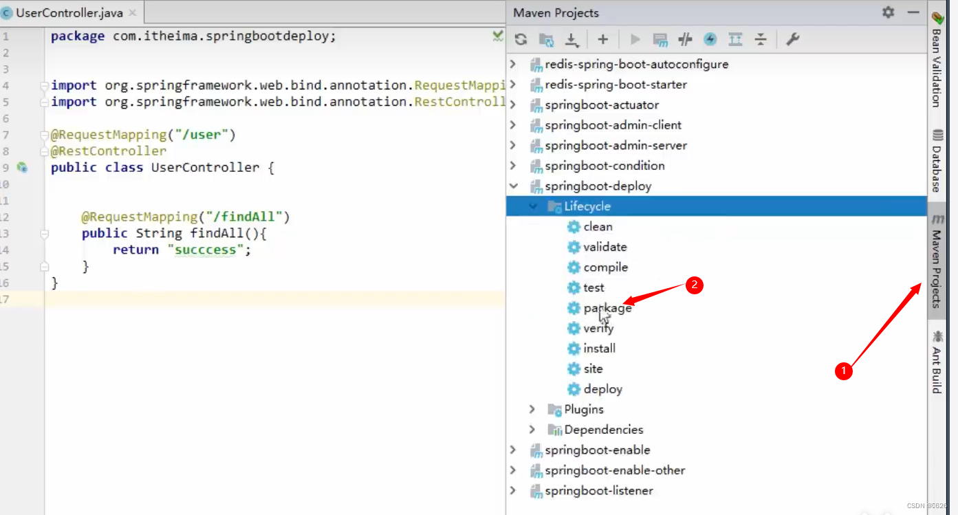Expand springboot-admin-server module node
The image size is (958, 515).
(513, 145)
